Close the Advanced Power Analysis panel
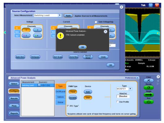 click(158, 77)
